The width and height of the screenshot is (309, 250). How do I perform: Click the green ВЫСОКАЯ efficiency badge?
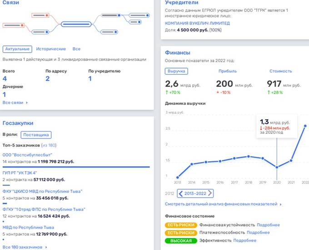pyautogui.click(x=181, y=240)
